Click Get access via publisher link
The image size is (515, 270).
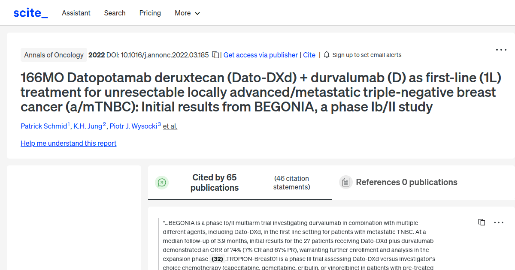point(261,55)
